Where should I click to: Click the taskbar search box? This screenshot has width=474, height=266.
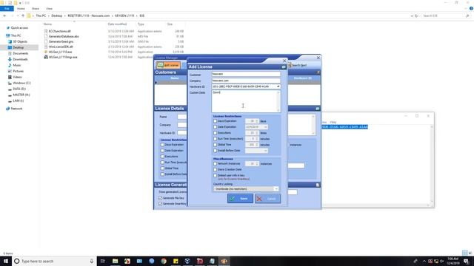54,261
